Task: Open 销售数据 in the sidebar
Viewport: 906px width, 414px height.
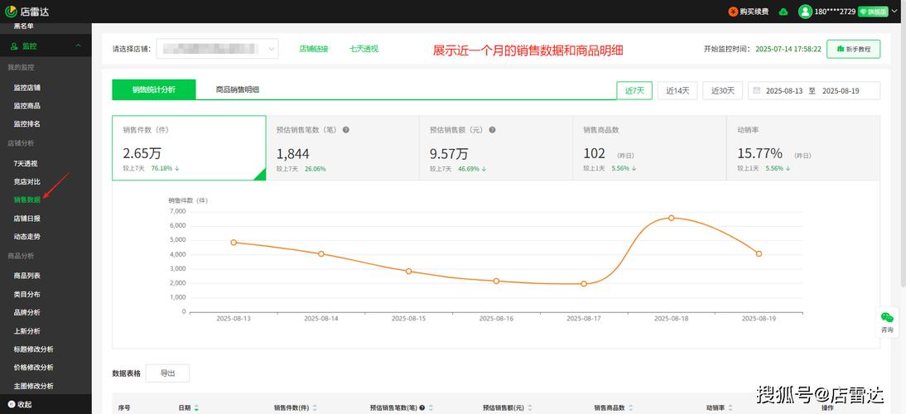Action: (27, 200)
